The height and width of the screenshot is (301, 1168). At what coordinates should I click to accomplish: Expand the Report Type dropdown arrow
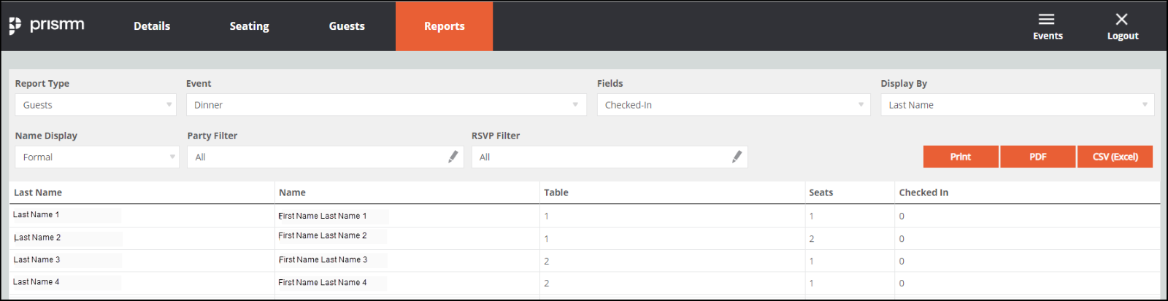[169, 105]
